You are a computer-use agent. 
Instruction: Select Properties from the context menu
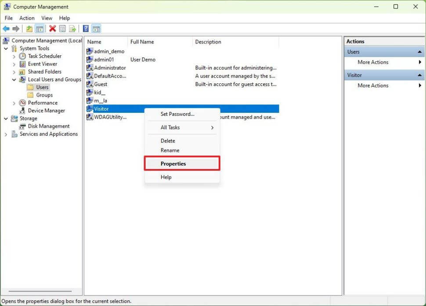pos(173,163)
